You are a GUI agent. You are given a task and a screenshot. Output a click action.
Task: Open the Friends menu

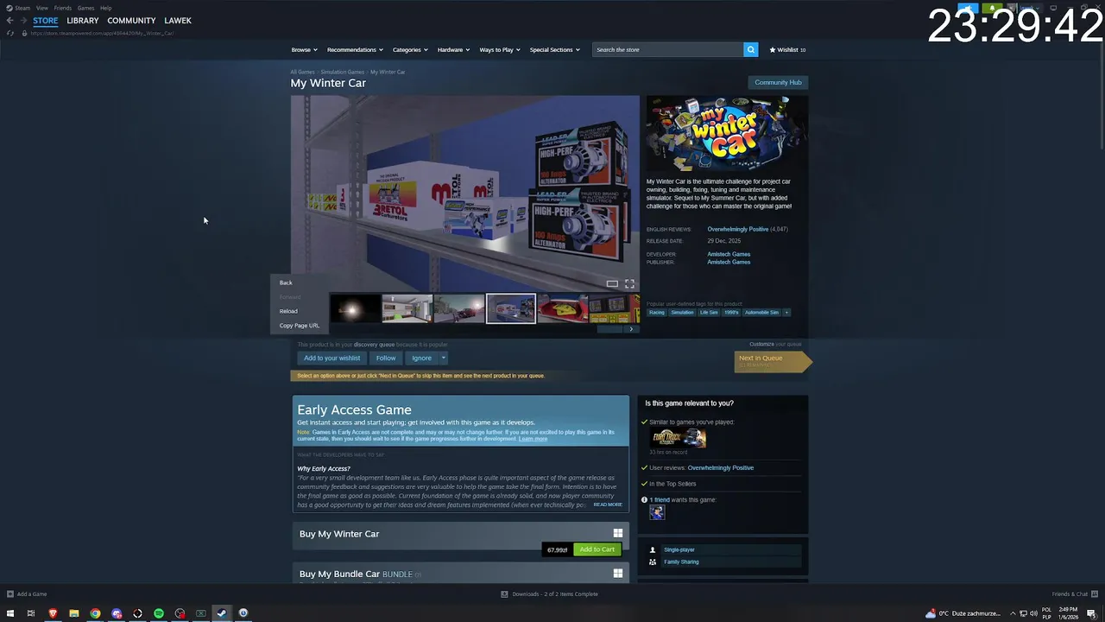[62, 8]
